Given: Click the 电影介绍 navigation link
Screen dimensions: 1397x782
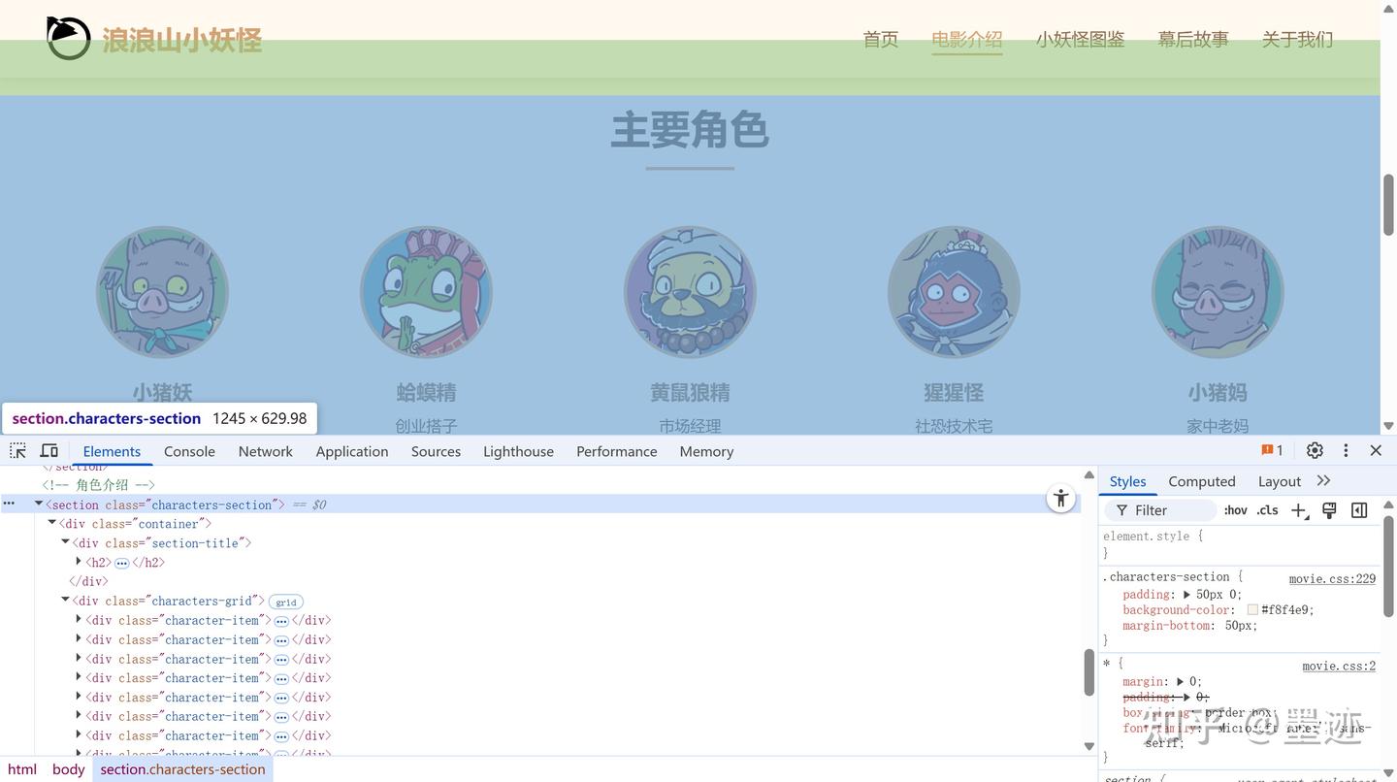Looking at the screenshot, I should tap(967, 39).
